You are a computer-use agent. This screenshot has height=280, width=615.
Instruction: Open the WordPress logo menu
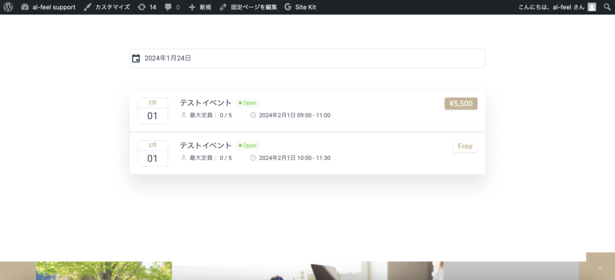[8, 7]
